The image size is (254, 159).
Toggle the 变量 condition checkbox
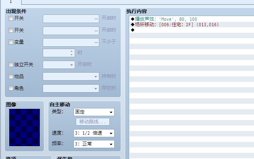(11, 42)
